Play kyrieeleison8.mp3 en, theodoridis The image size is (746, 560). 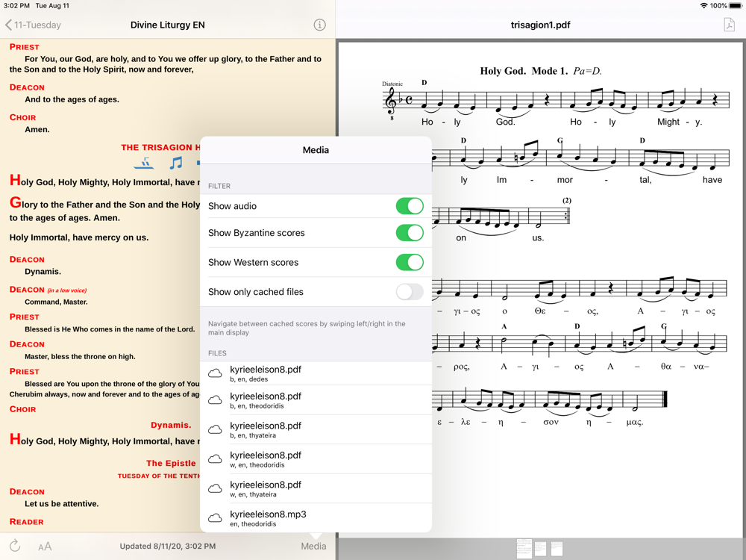[316, 518]
